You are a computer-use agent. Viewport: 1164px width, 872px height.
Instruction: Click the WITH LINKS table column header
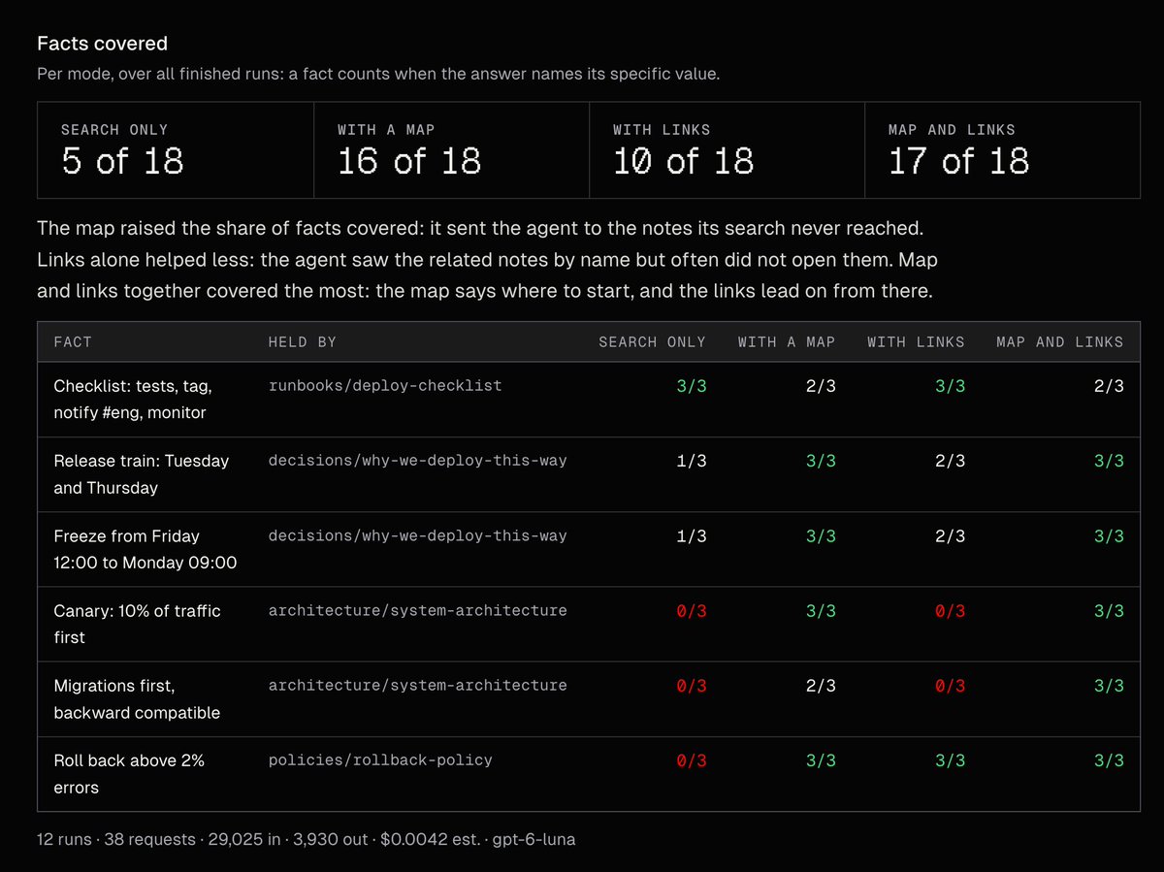pyautogui.click(x=917, y=342)
